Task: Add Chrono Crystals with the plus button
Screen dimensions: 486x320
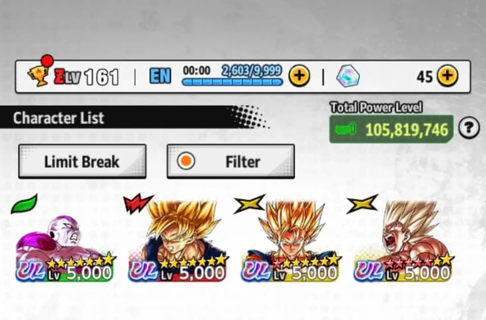Action: click(447, 76)
